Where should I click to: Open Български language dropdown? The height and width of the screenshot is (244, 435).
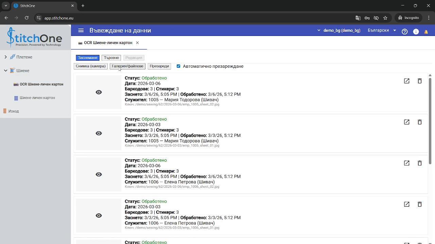[x=382, y=30]
